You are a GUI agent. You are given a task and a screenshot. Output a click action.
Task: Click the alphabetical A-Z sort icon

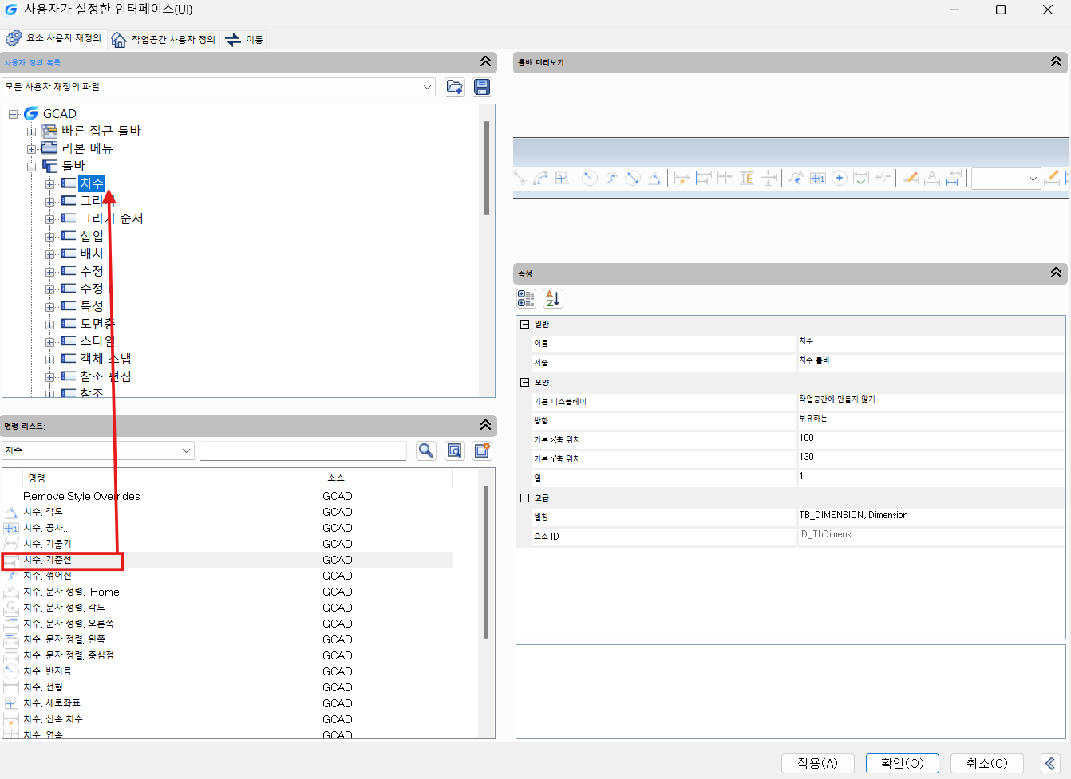(553, 298)
